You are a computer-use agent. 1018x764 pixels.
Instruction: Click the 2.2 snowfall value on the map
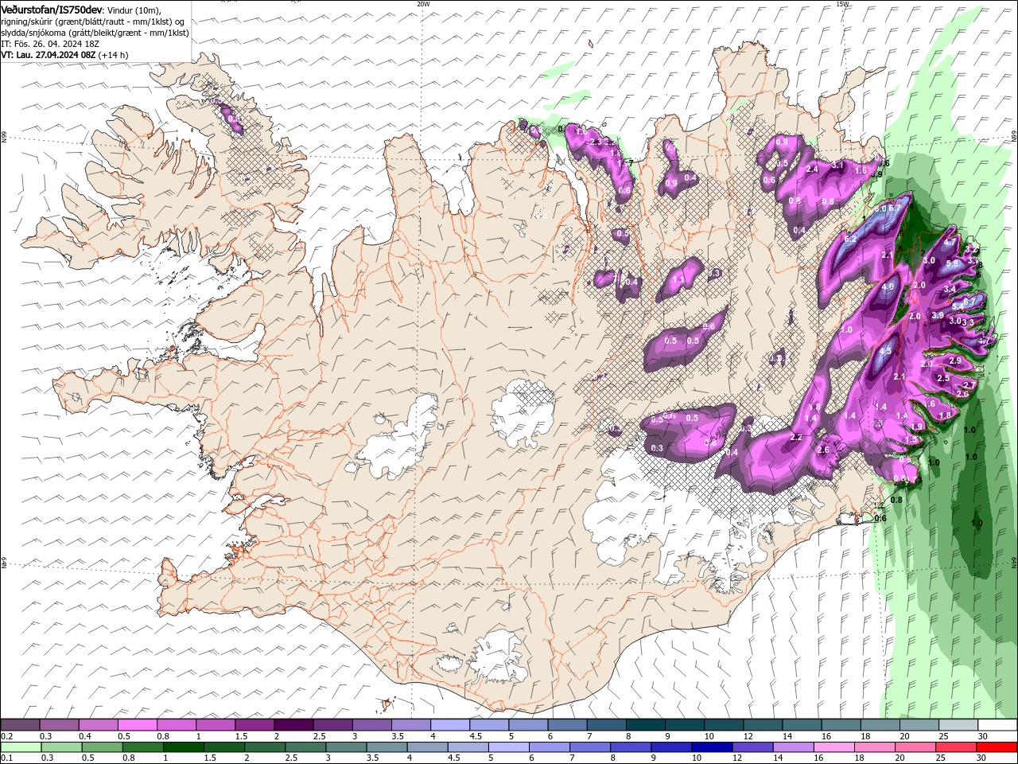796,438
